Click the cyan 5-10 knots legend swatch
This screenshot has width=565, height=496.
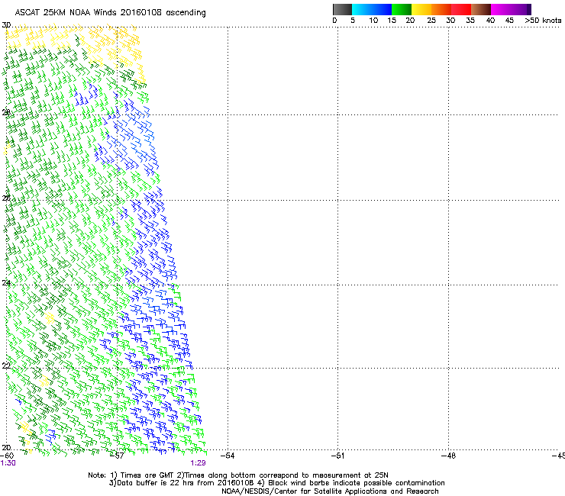pos(362,9)
